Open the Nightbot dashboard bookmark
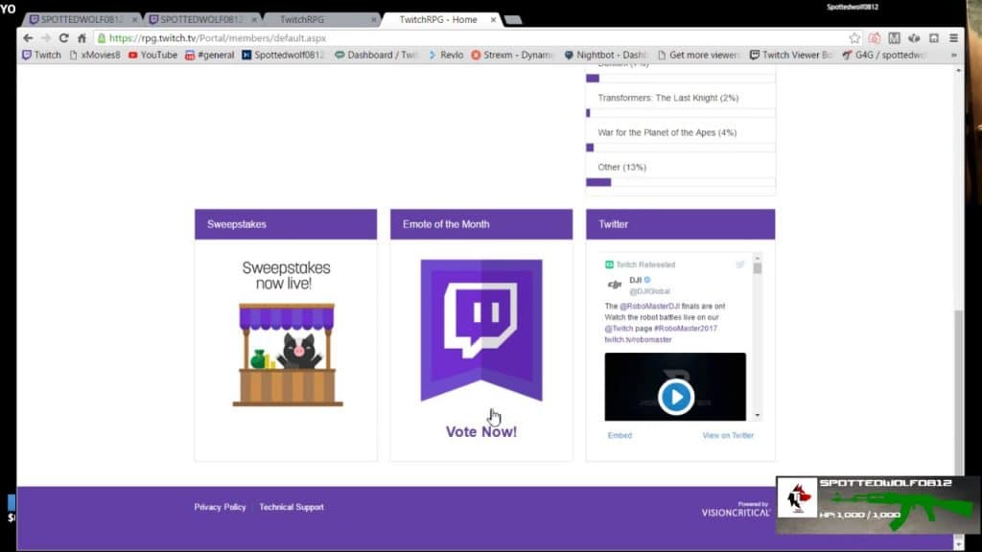 click(x=597, y=55)
